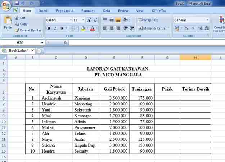Click the Top Align icon
The image size is (225, 162).
pos(105,20)
